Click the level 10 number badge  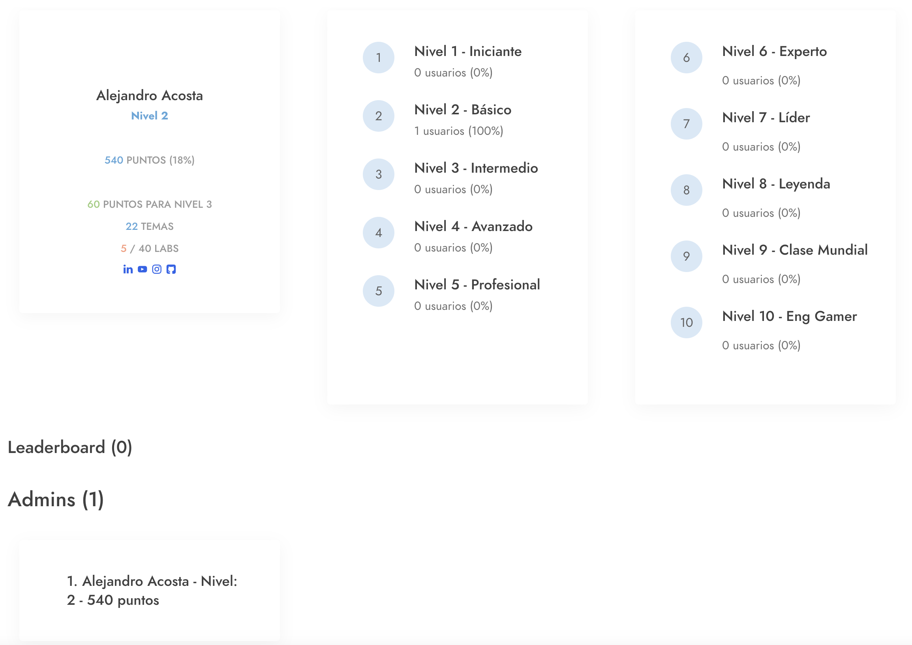pyautogui.click(x=686, y=322)
